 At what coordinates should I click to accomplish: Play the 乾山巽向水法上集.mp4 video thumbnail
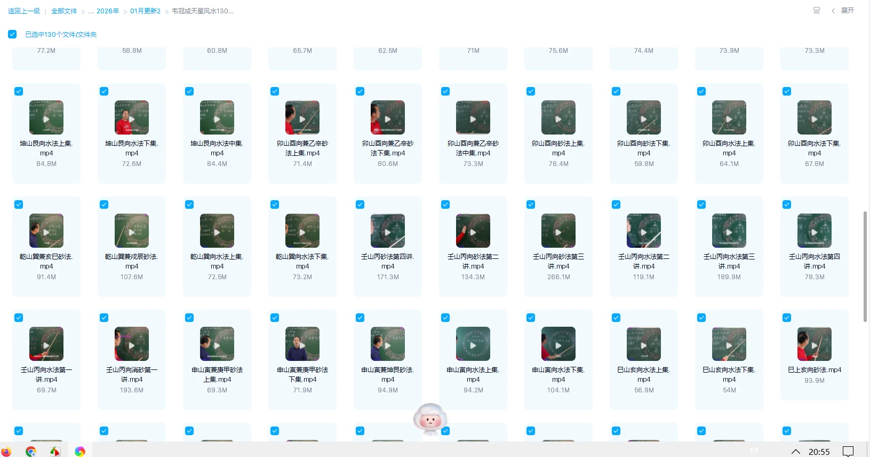[217, 231]
